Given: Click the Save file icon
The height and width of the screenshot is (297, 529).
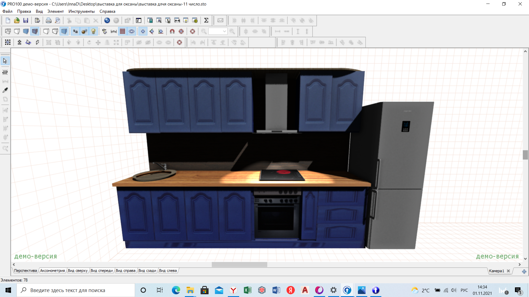Looking at the screenshot, I should [x=26, y=20].
